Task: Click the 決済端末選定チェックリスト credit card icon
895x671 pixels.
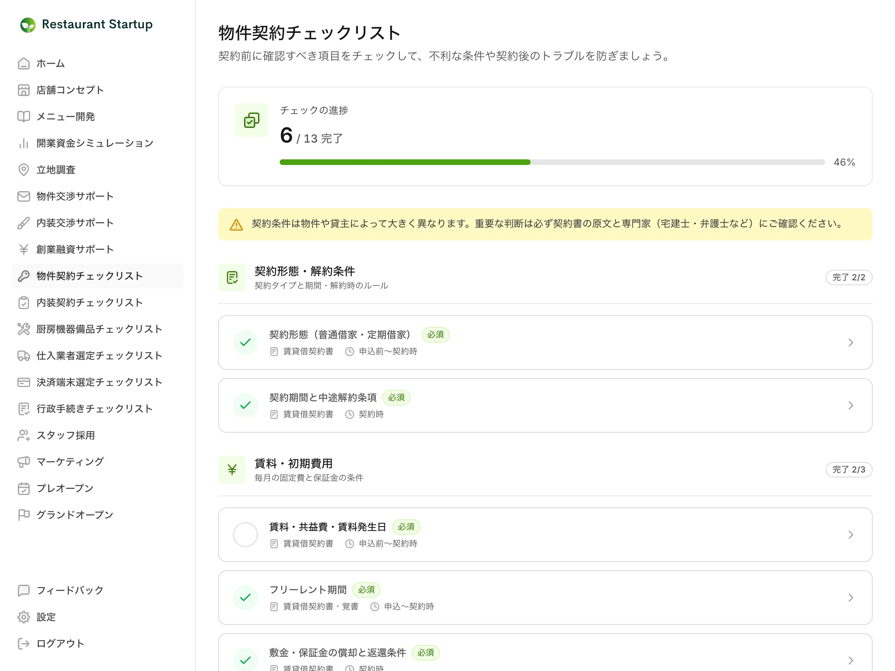Action: [x=24, y=382]
